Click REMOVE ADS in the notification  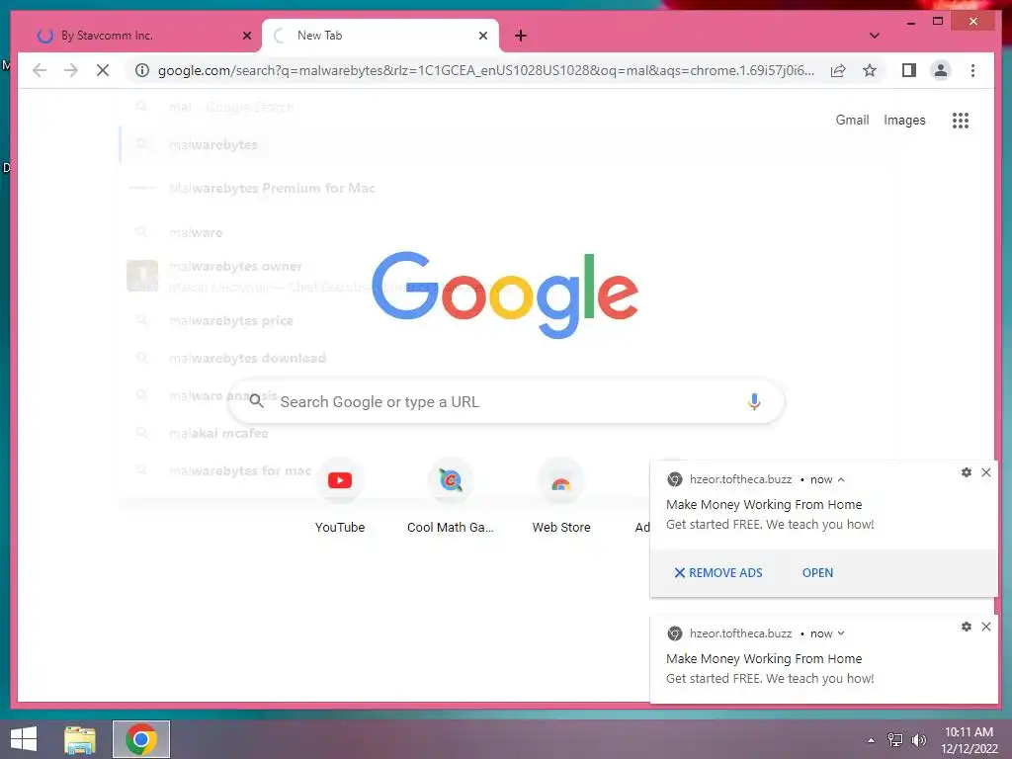click(718, 572)
